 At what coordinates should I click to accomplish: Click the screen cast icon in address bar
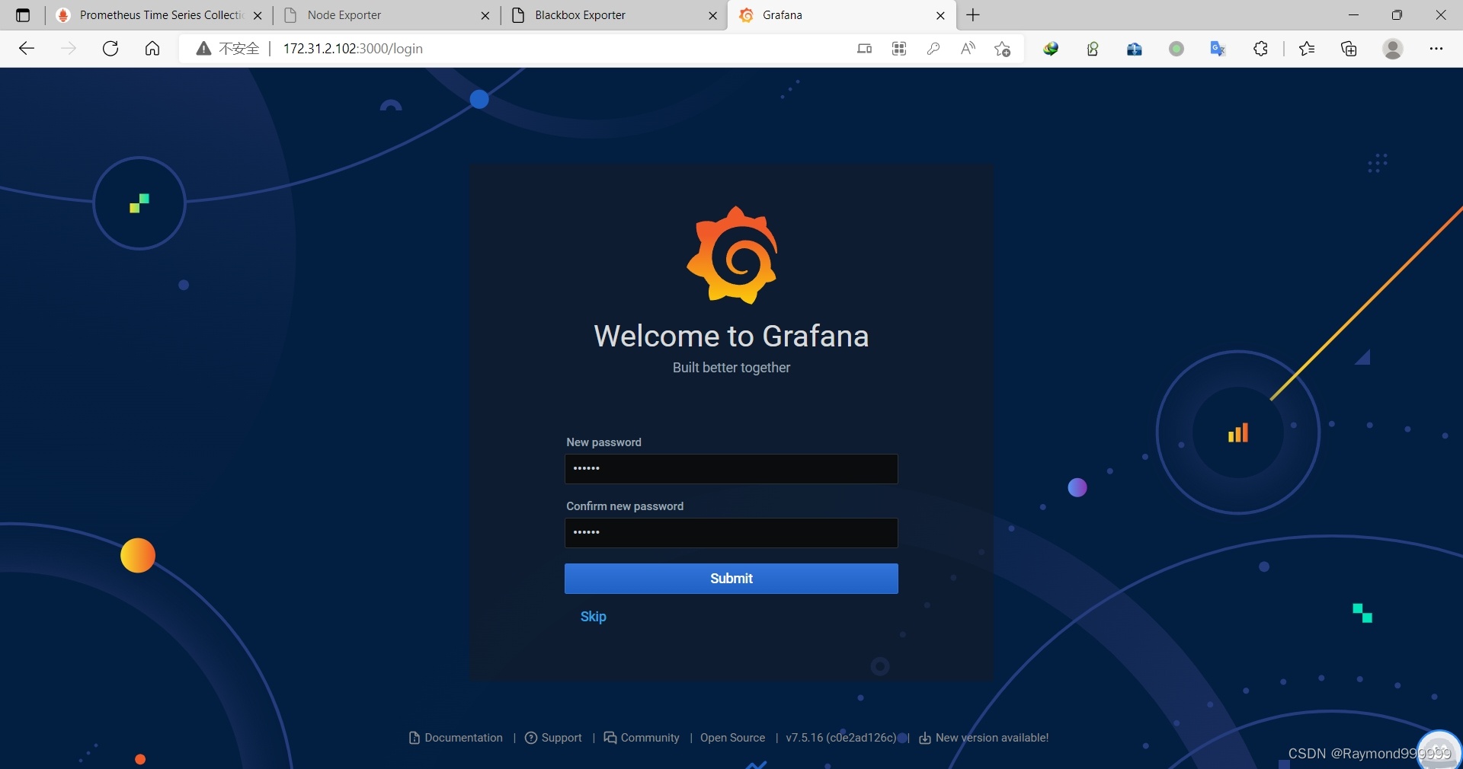864,49
